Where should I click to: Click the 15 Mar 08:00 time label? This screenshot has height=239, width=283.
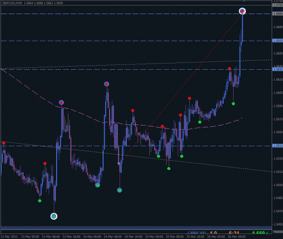click(x=175, y=236)
